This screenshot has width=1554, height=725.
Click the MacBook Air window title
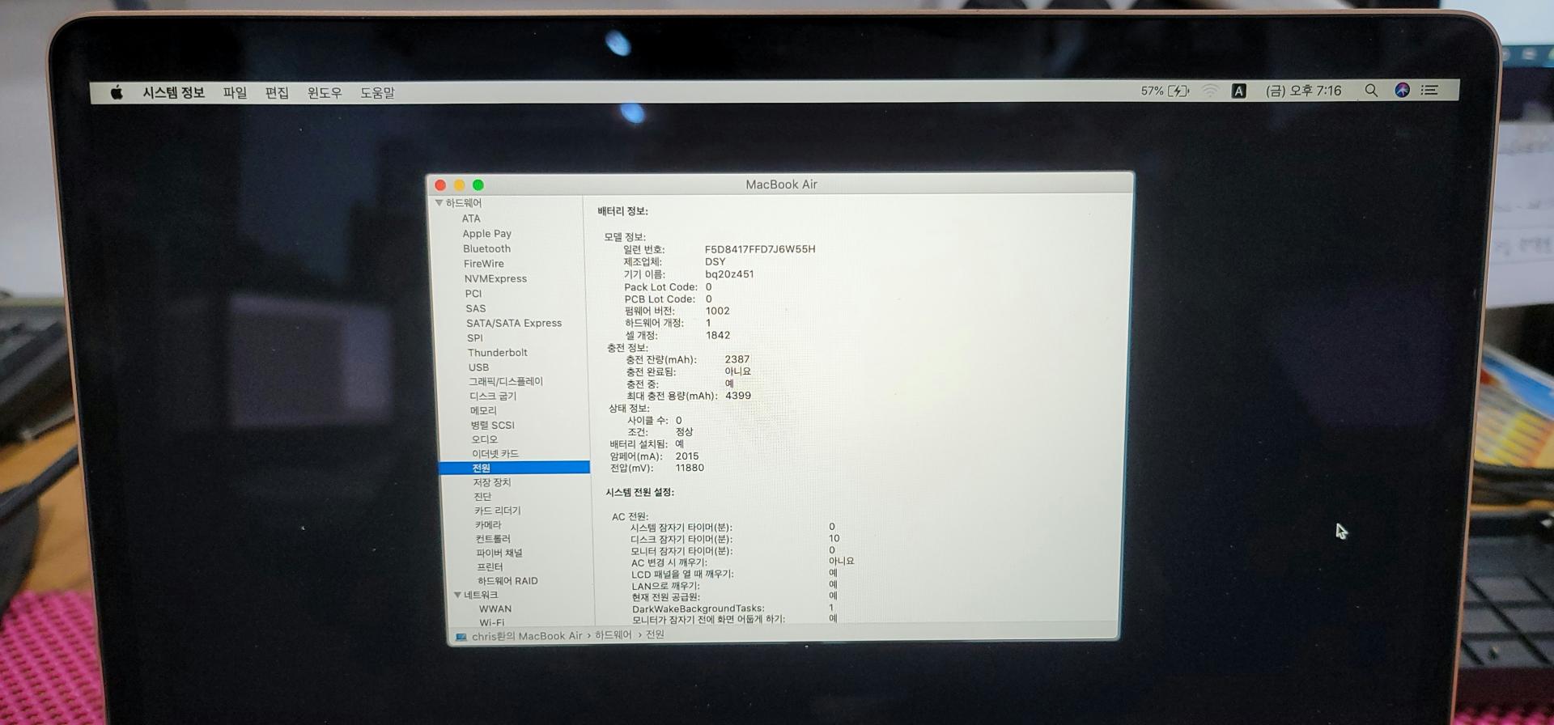(781, 184)
